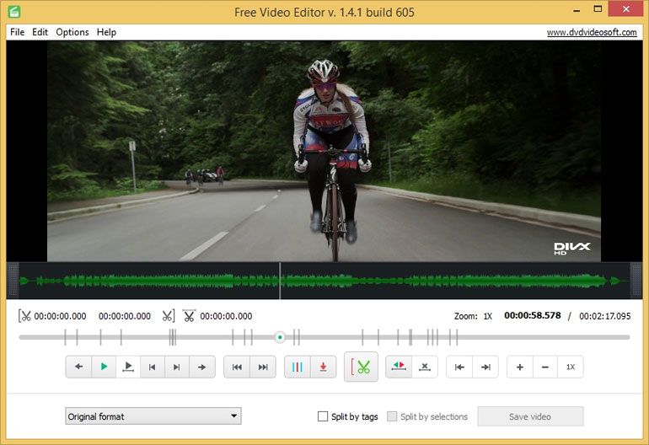
Task: Zoom out with the minus button
Action: click(x=545, y=367)
